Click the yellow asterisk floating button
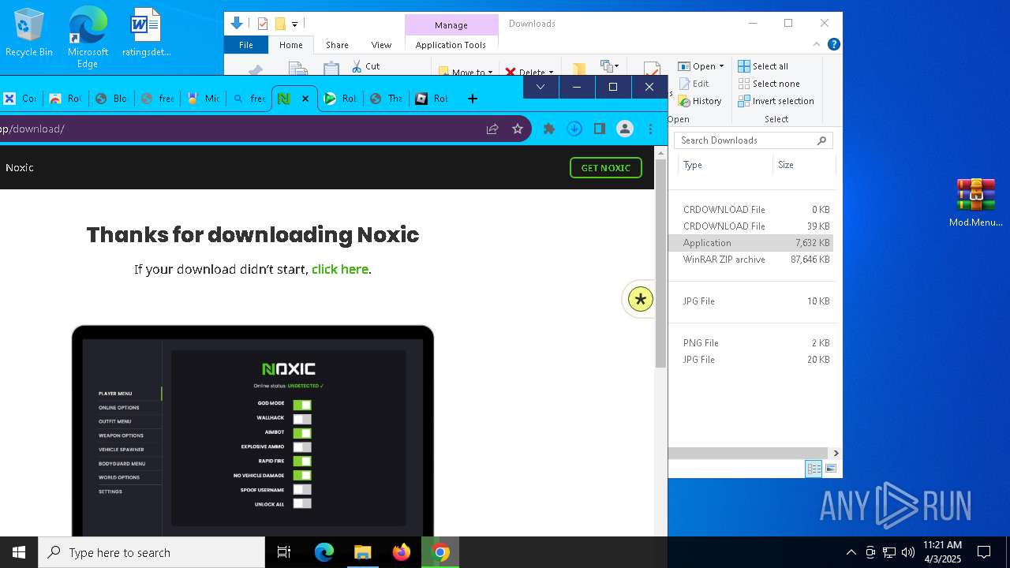Viewport: 1010px width, 568px height. click(x=641, y=300)
